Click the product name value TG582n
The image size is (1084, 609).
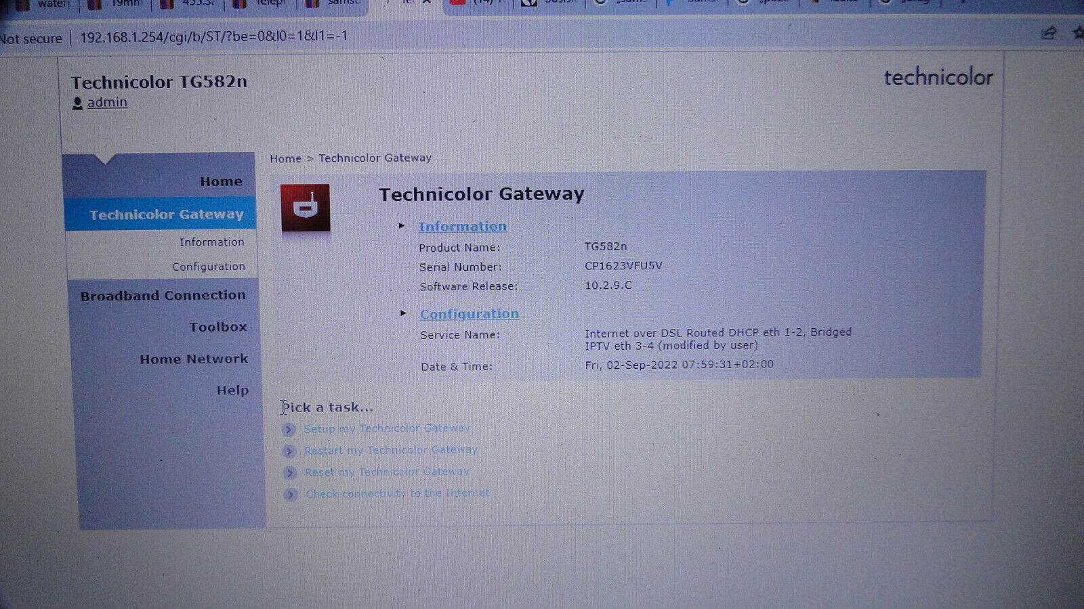(606, 246)
